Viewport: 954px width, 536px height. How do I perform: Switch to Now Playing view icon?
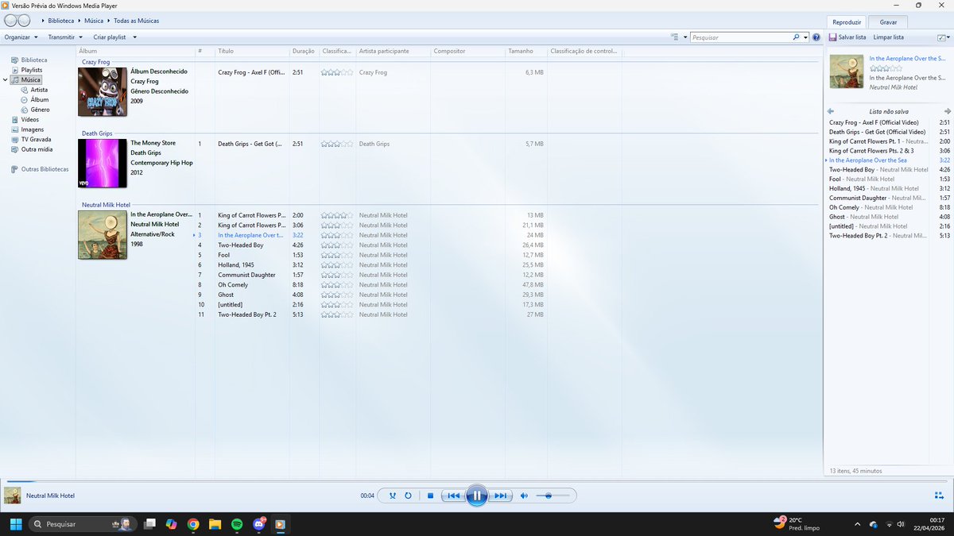[x=939, y=496]
